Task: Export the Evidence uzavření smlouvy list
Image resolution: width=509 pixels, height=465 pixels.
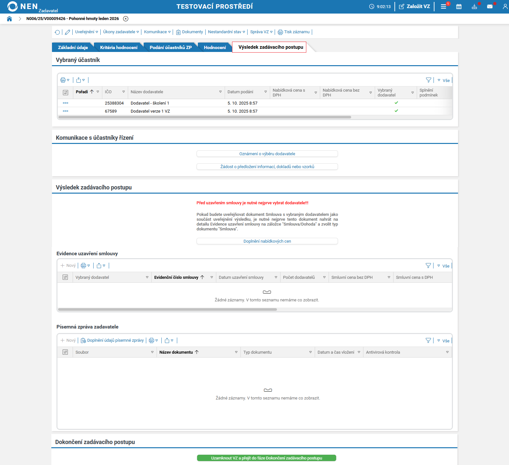Action: pos(101,266)
